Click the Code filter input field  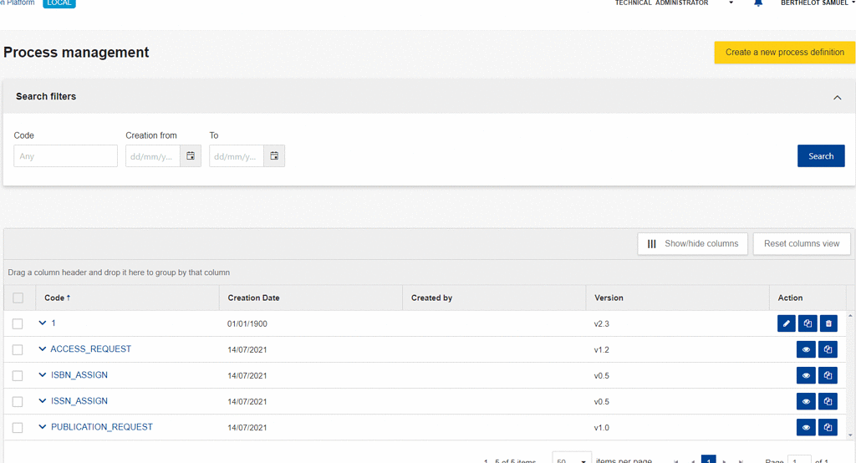pyautogui.click(x=66, y=156)
